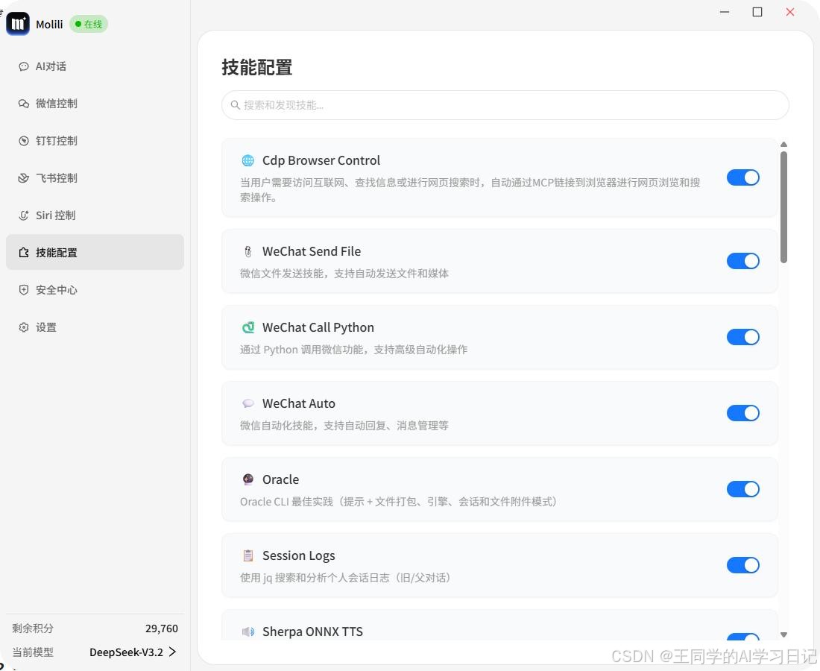Viewport: 820px width, 671px height.
Task: Turn off the WeChat Send File switch
Action: pos(742,261)
